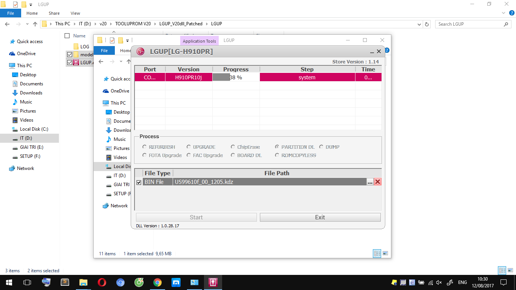Open the Opera browser from the taskbar
The image size is (516, 290).
(102, 282)
